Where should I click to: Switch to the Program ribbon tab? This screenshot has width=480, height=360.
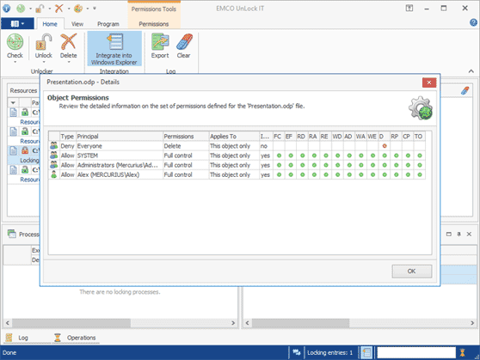(x=108, y=24)
